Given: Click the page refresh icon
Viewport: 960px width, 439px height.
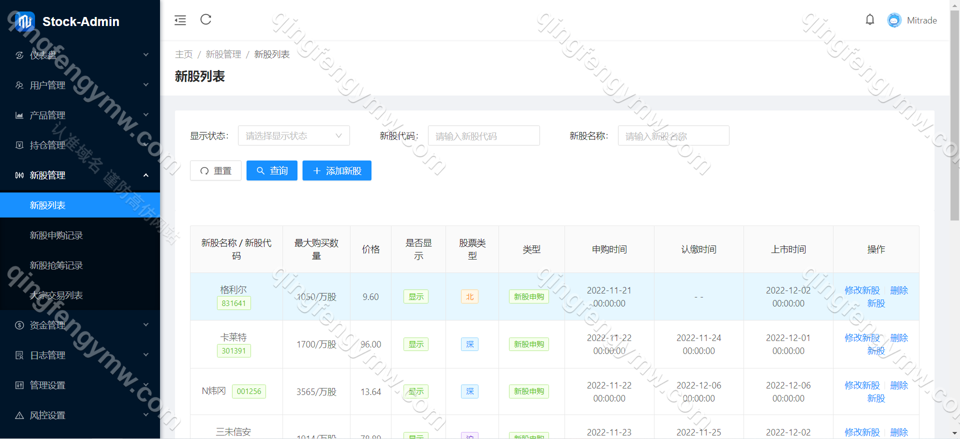Looking at the screenshot, I should pyautogui.click(x=206, y=19).
